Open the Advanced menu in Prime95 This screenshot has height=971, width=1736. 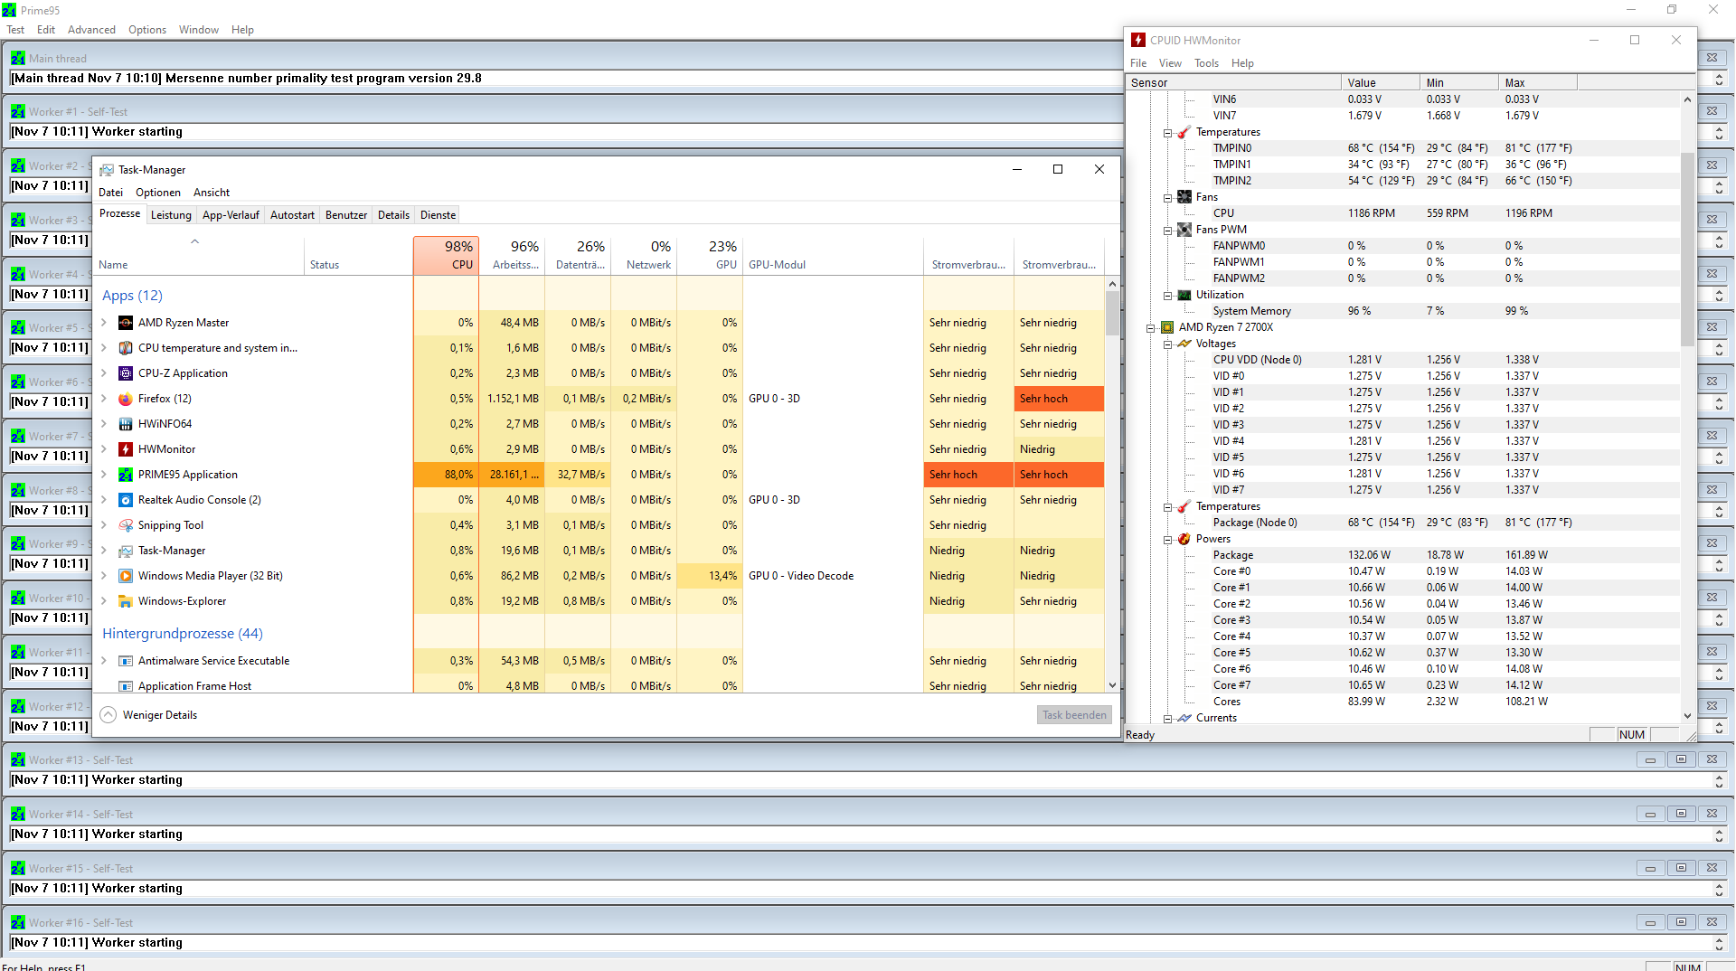[x=91, y=30]
